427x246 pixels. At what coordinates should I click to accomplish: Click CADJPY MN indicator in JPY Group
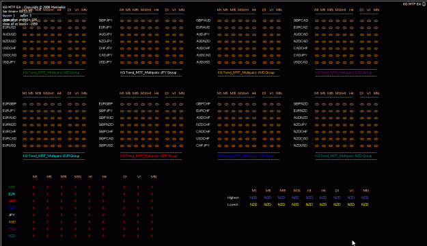(x=181, y=55)
